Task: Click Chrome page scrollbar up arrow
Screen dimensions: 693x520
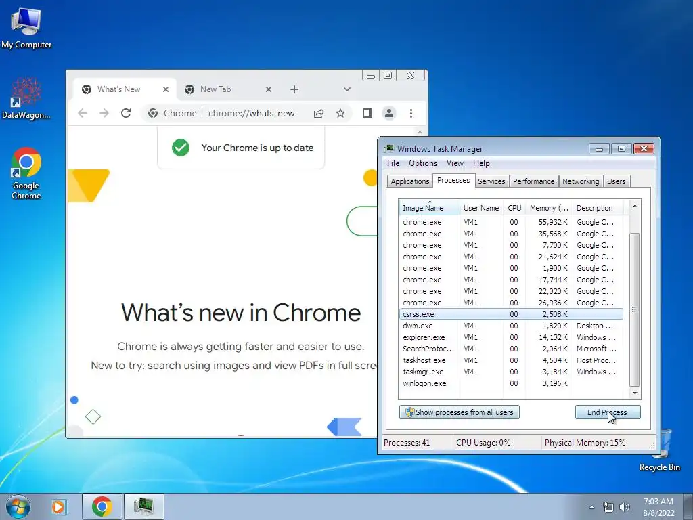Action: click(420, 132)
